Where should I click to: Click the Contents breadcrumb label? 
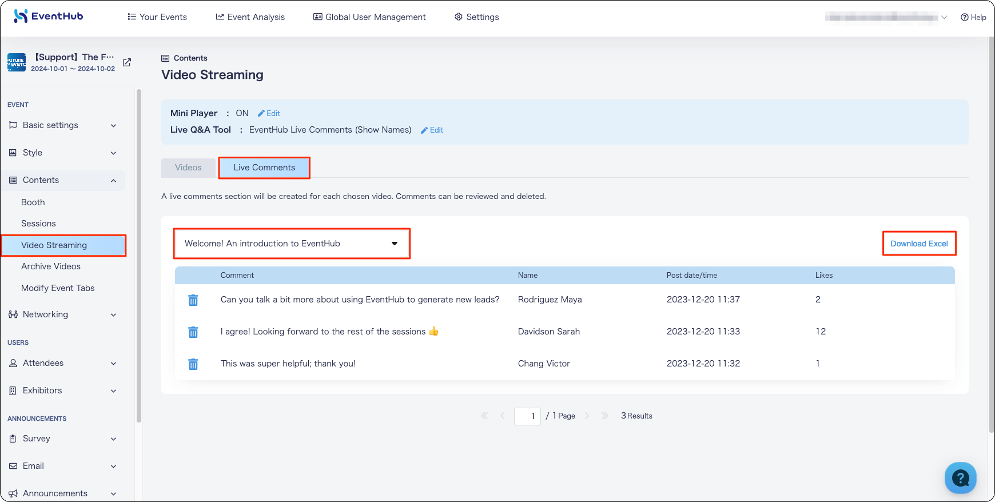pyautogui.click(x=190, y=58)
